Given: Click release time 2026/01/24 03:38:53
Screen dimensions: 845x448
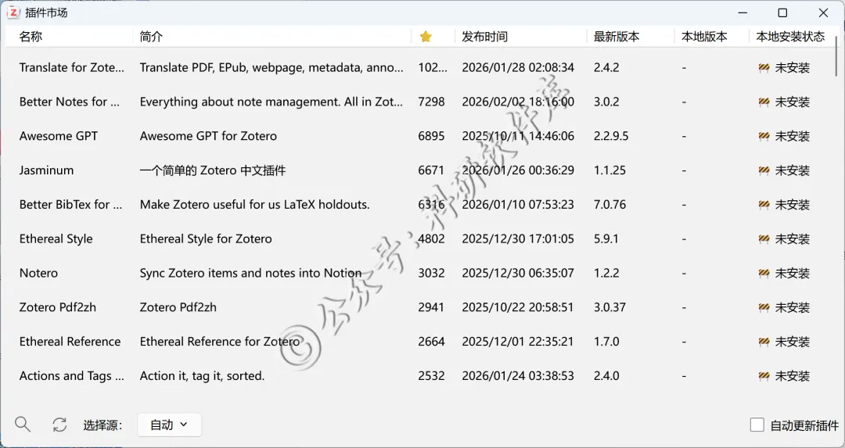Looking at the screenshot, I should [518, 376].
